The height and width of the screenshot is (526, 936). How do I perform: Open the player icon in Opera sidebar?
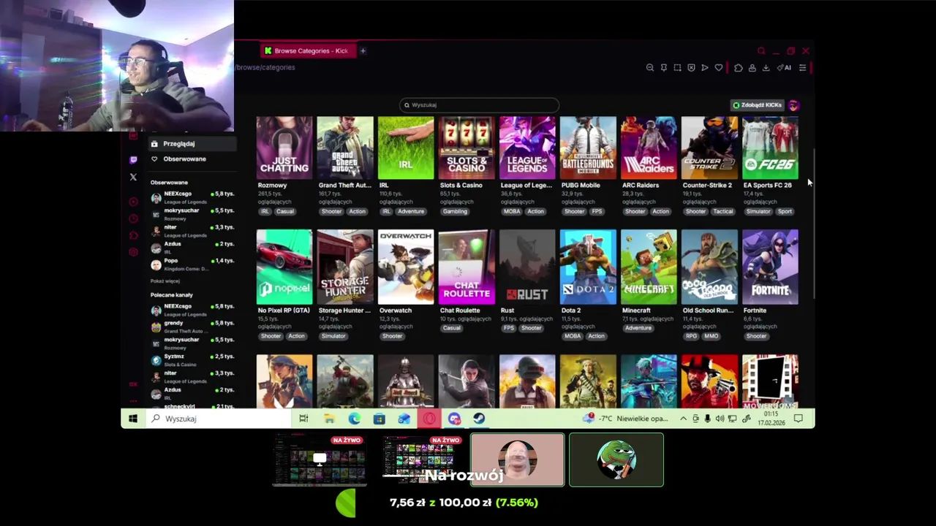pyautogui.click(x=133, y=202)
